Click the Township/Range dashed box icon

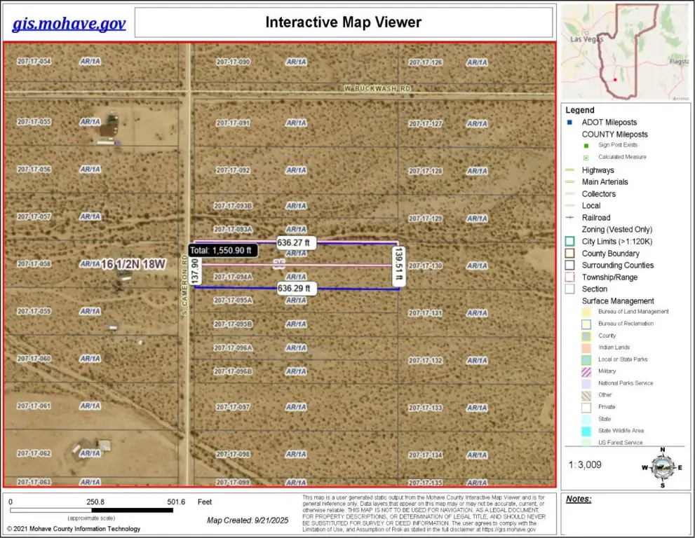569,277
